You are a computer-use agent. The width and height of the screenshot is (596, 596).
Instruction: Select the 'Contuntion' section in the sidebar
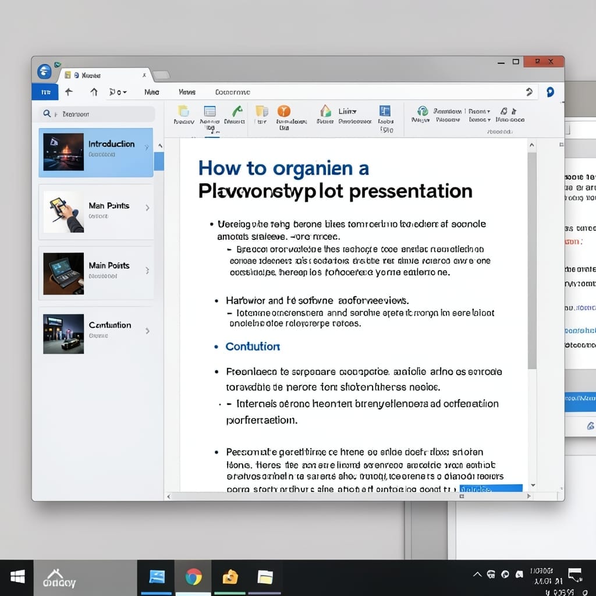coord(96,334)
